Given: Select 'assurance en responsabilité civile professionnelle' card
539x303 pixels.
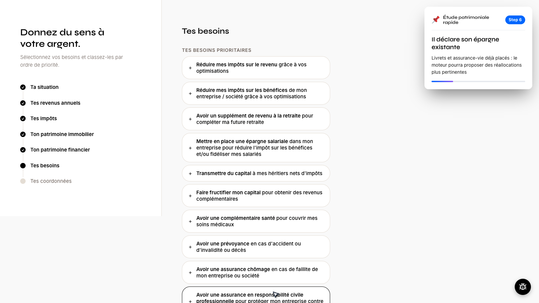Looking at the screenshot, I should coord(256,295).
